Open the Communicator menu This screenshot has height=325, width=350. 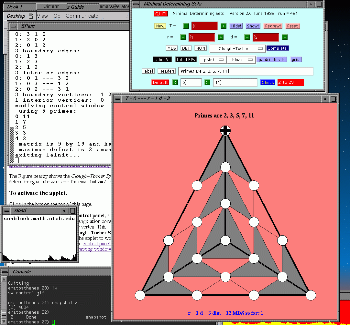83,16
